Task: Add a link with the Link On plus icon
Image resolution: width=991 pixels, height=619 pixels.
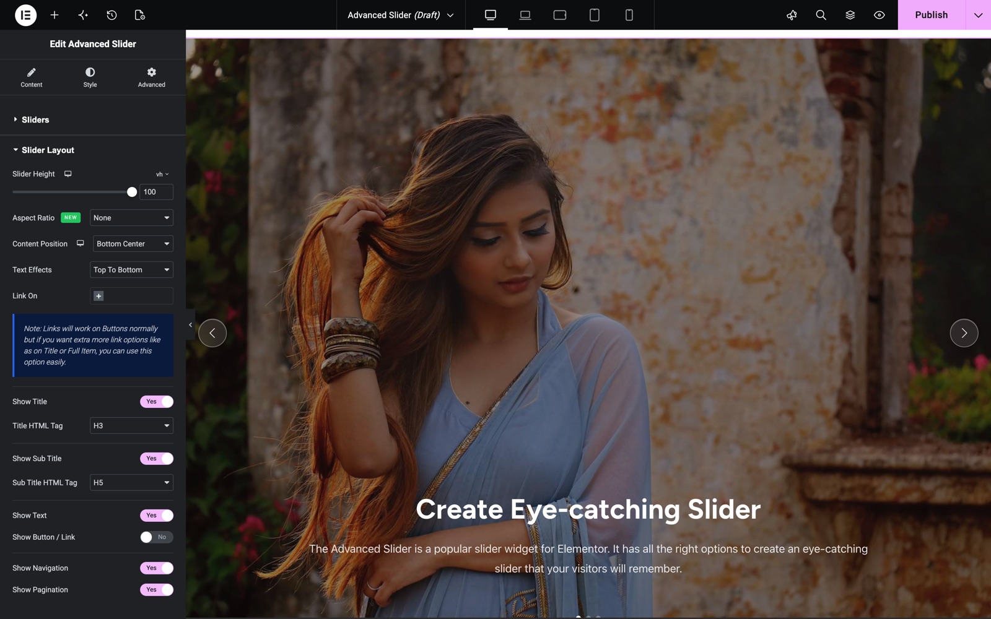Action: pyautogui.click(x=98, y=296)
